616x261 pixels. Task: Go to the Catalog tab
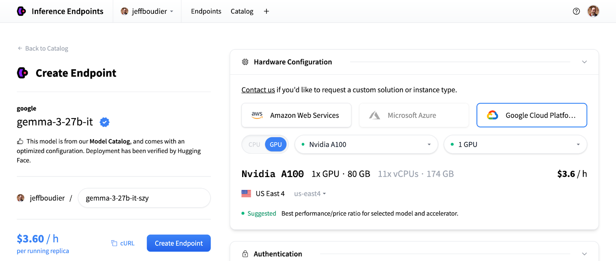(x=242, y=11)
